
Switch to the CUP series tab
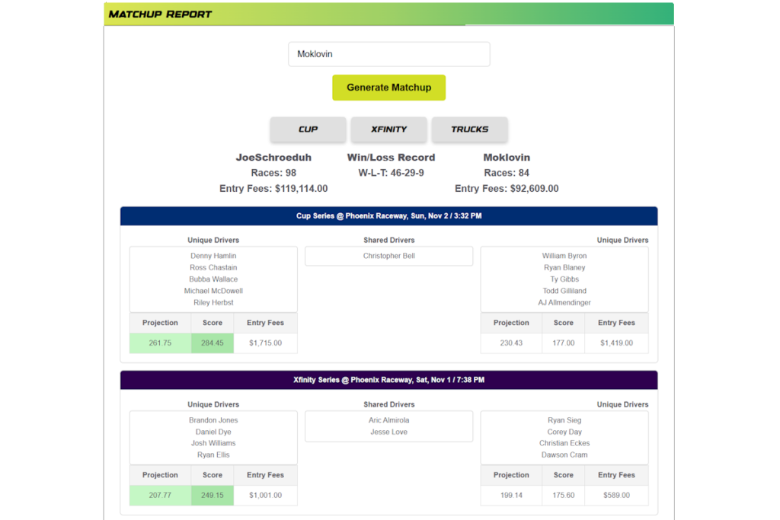[308, 129]
